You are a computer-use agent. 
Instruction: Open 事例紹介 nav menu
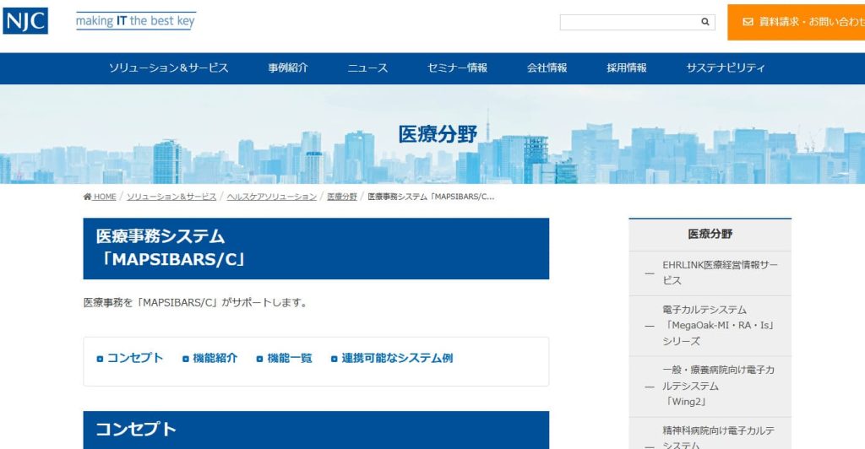pos(288,68)
